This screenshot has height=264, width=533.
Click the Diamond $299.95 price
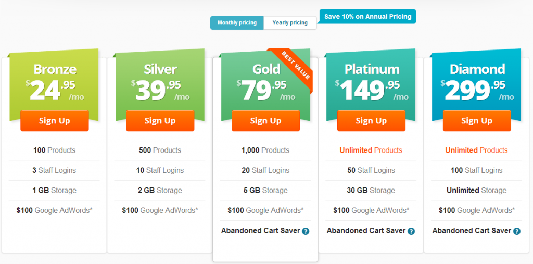click(x=477, y=90)
